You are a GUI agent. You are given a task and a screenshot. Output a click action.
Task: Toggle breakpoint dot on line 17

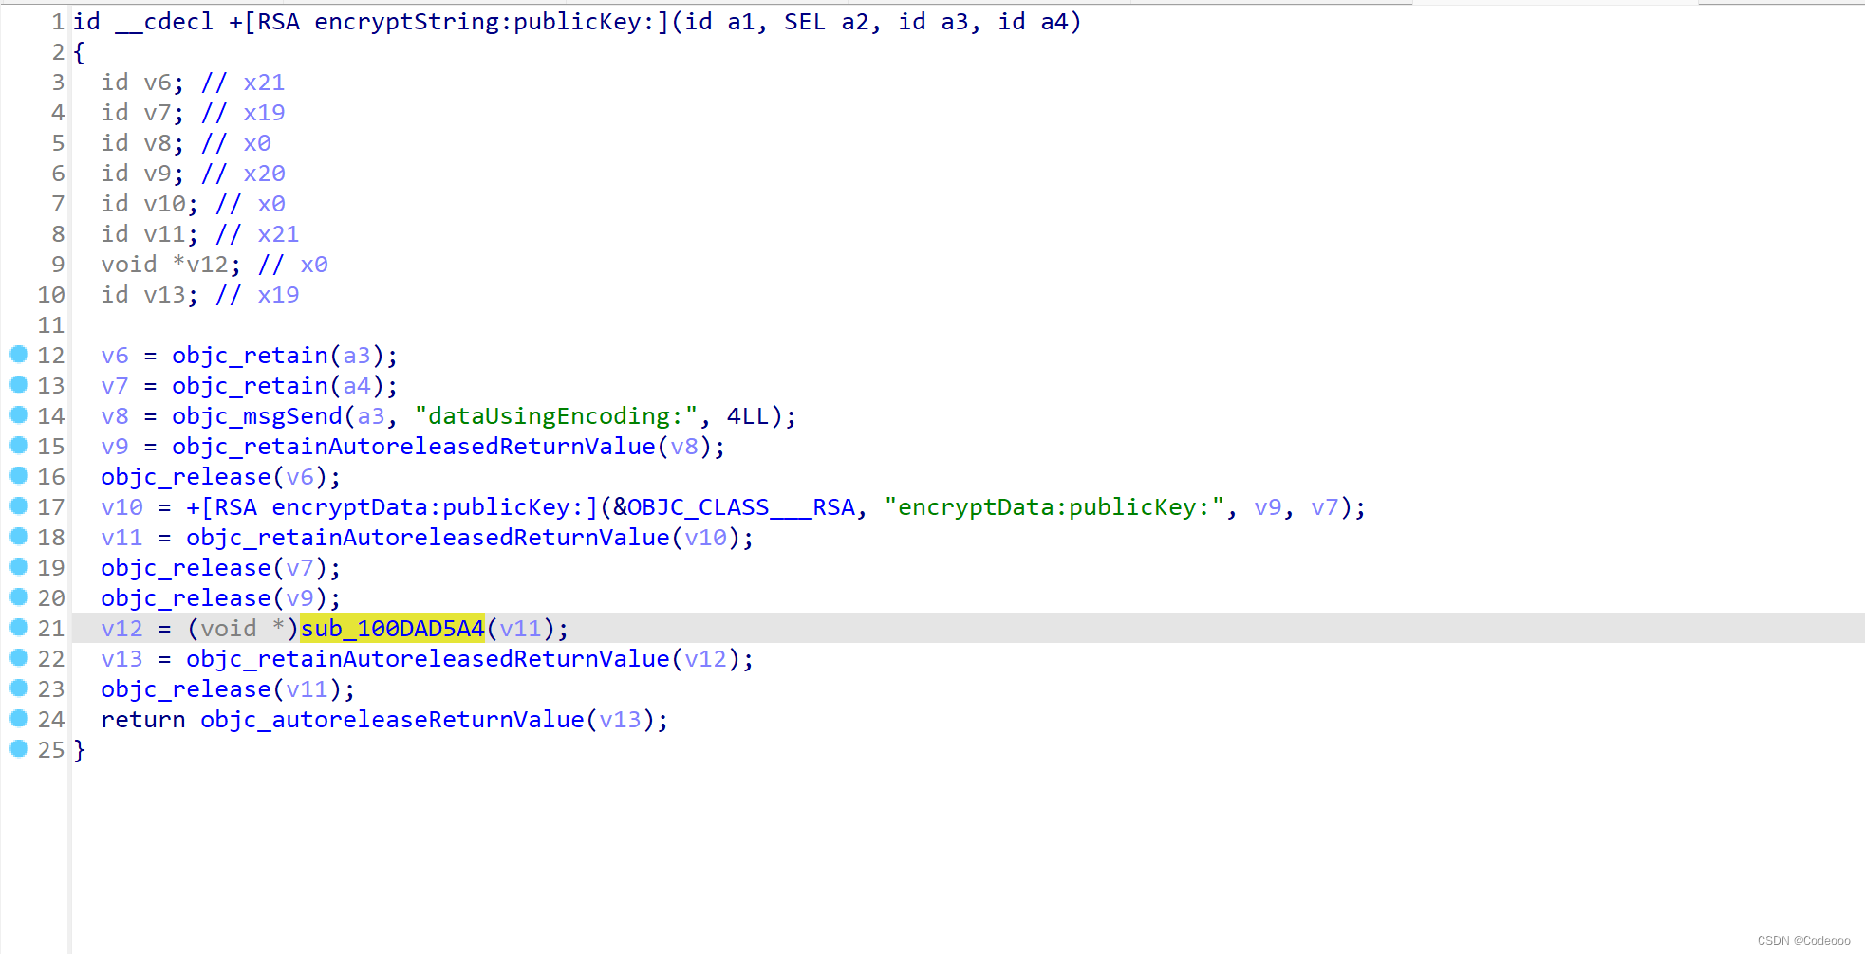click(19, 506)
